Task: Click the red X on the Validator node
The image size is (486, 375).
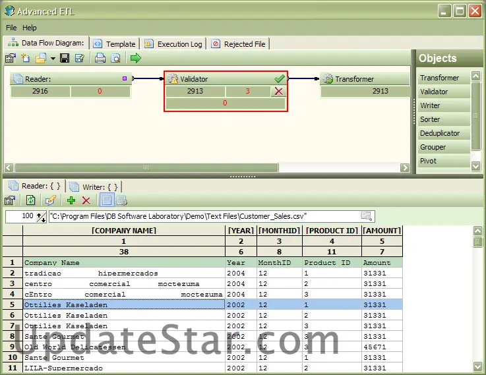Action: pos(279,91)
